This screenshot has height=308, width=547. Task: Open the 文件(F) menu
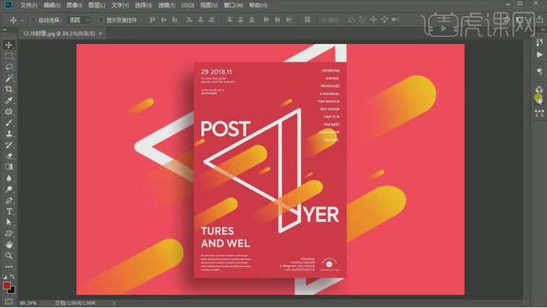click(29, 6)
